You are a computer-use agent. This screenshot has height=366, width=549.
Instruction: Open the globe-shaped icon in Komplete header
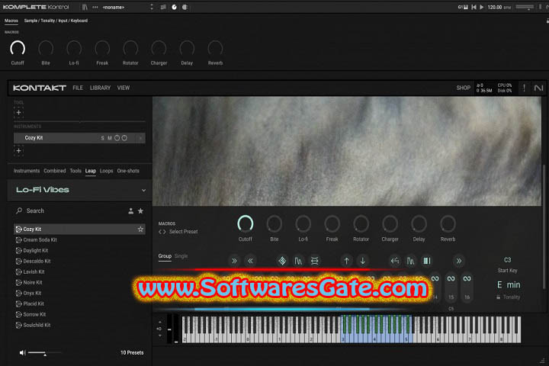click(x=185, y=7)
